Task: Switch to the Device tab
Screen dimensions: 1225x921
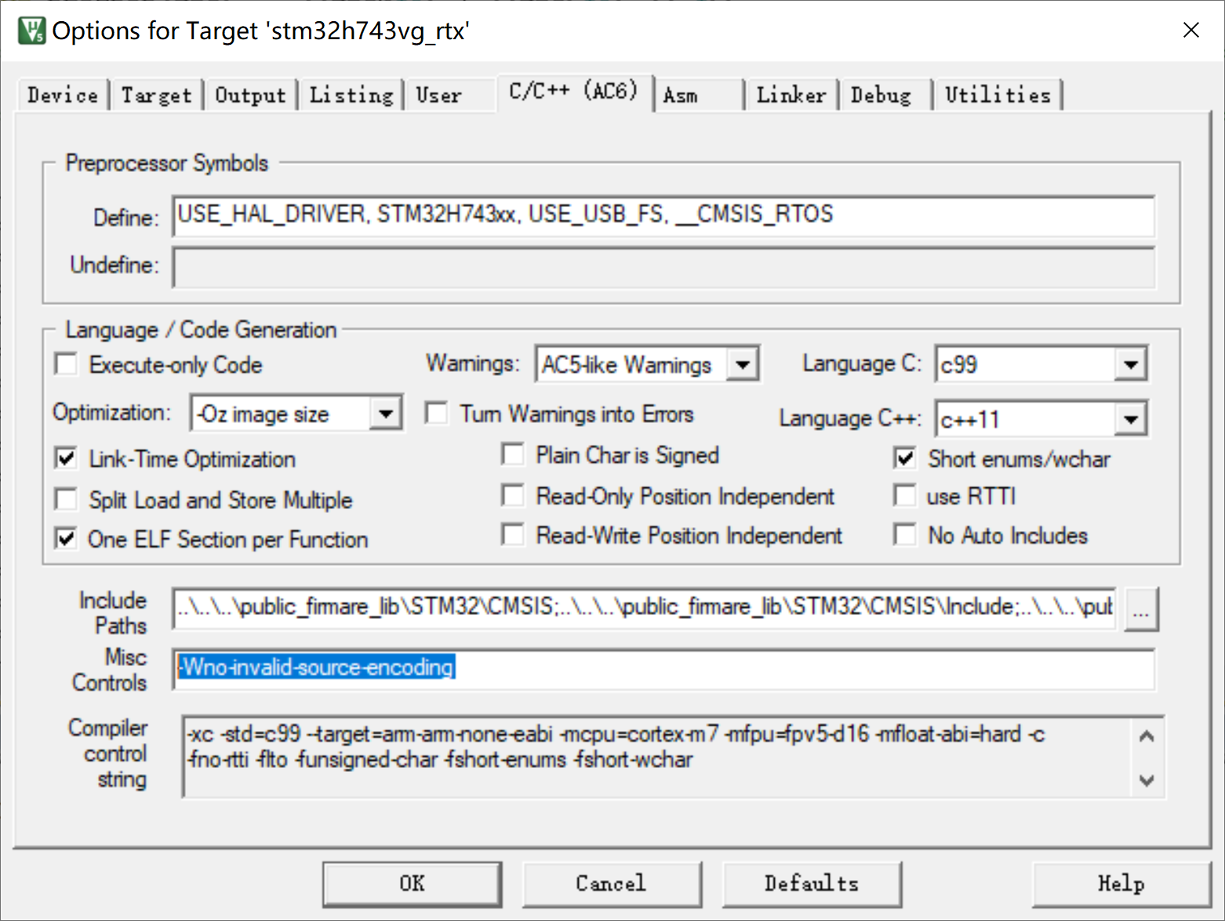Action: [62, 94]
